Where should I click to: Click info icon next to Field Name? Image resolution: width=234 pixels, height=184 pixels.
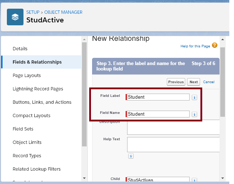click(194, 115)
